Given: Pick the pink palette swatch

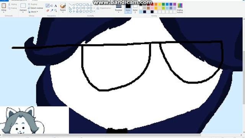Looking at the screenshot, I should pyautogui.click(x=152, y=8).
